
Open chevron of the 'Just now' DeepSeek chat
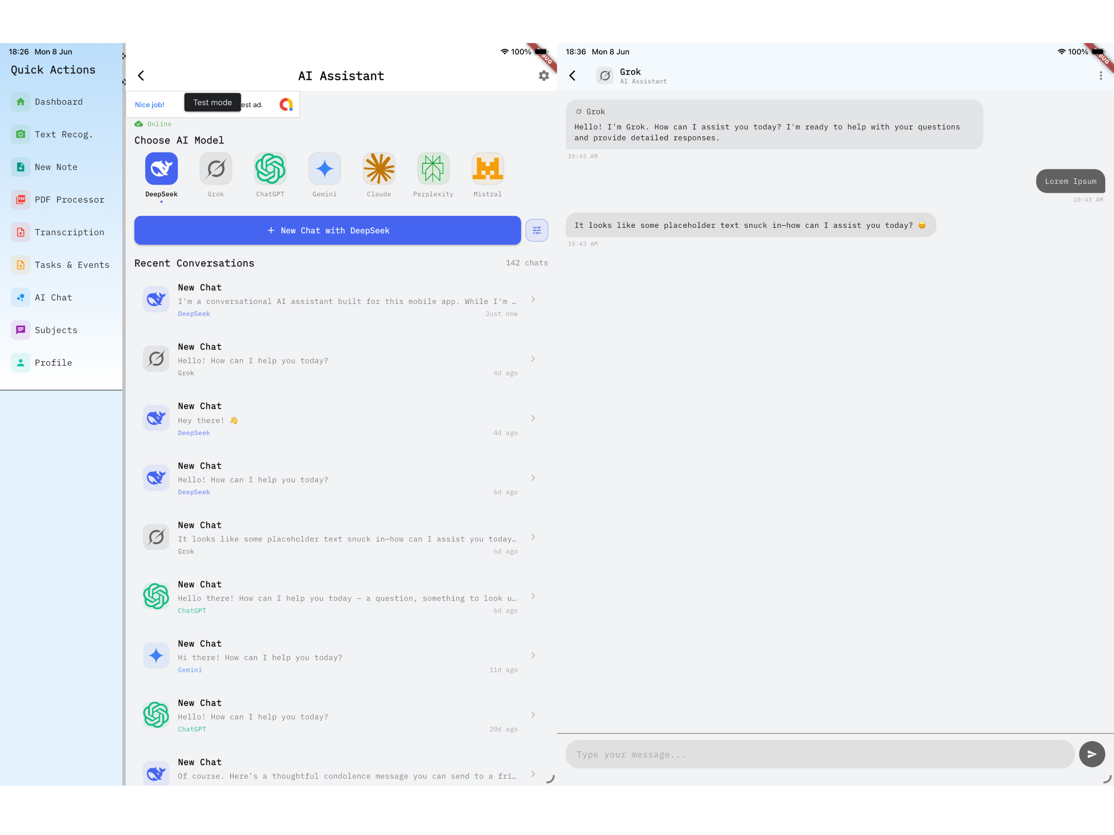tap(533, 299)
